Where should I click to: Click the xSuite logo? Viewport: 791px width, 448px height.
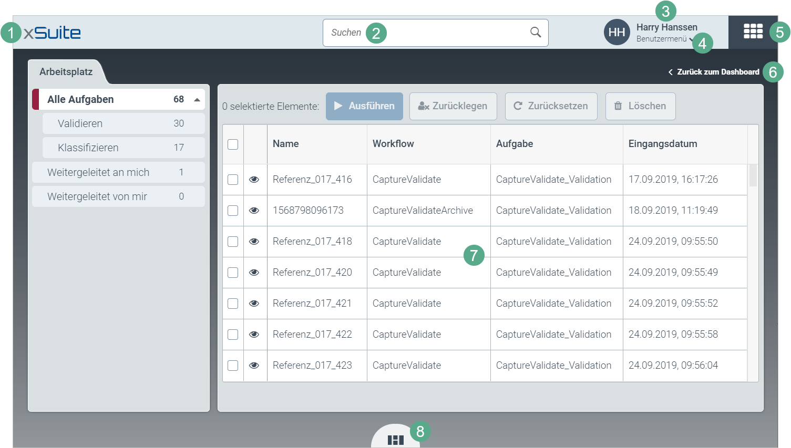(x=52, y=33)
